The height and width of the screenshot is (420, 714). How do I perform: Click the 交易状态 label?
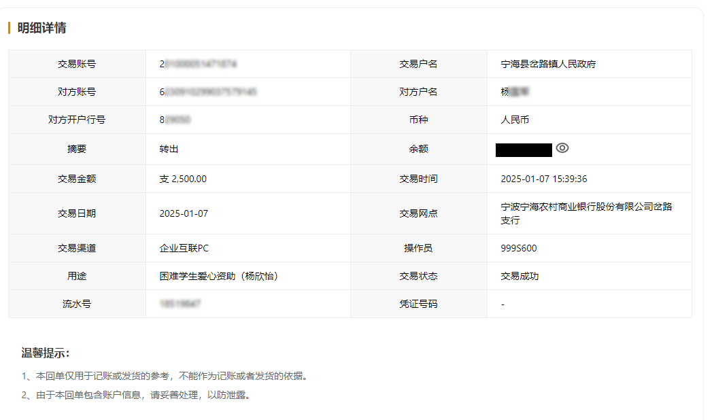[418, 276]
